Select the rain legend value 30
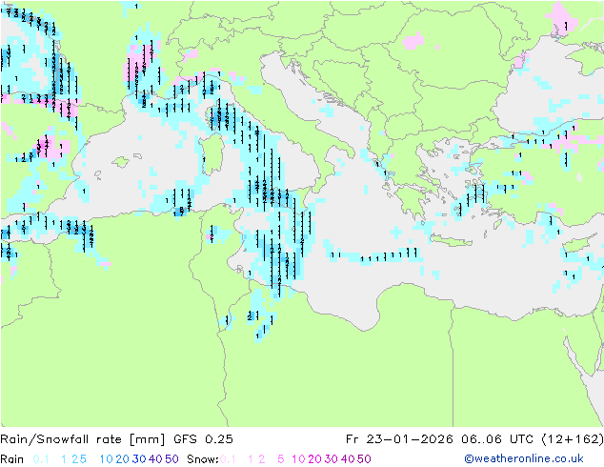The image size is (604, 467). tap(139, 459)
